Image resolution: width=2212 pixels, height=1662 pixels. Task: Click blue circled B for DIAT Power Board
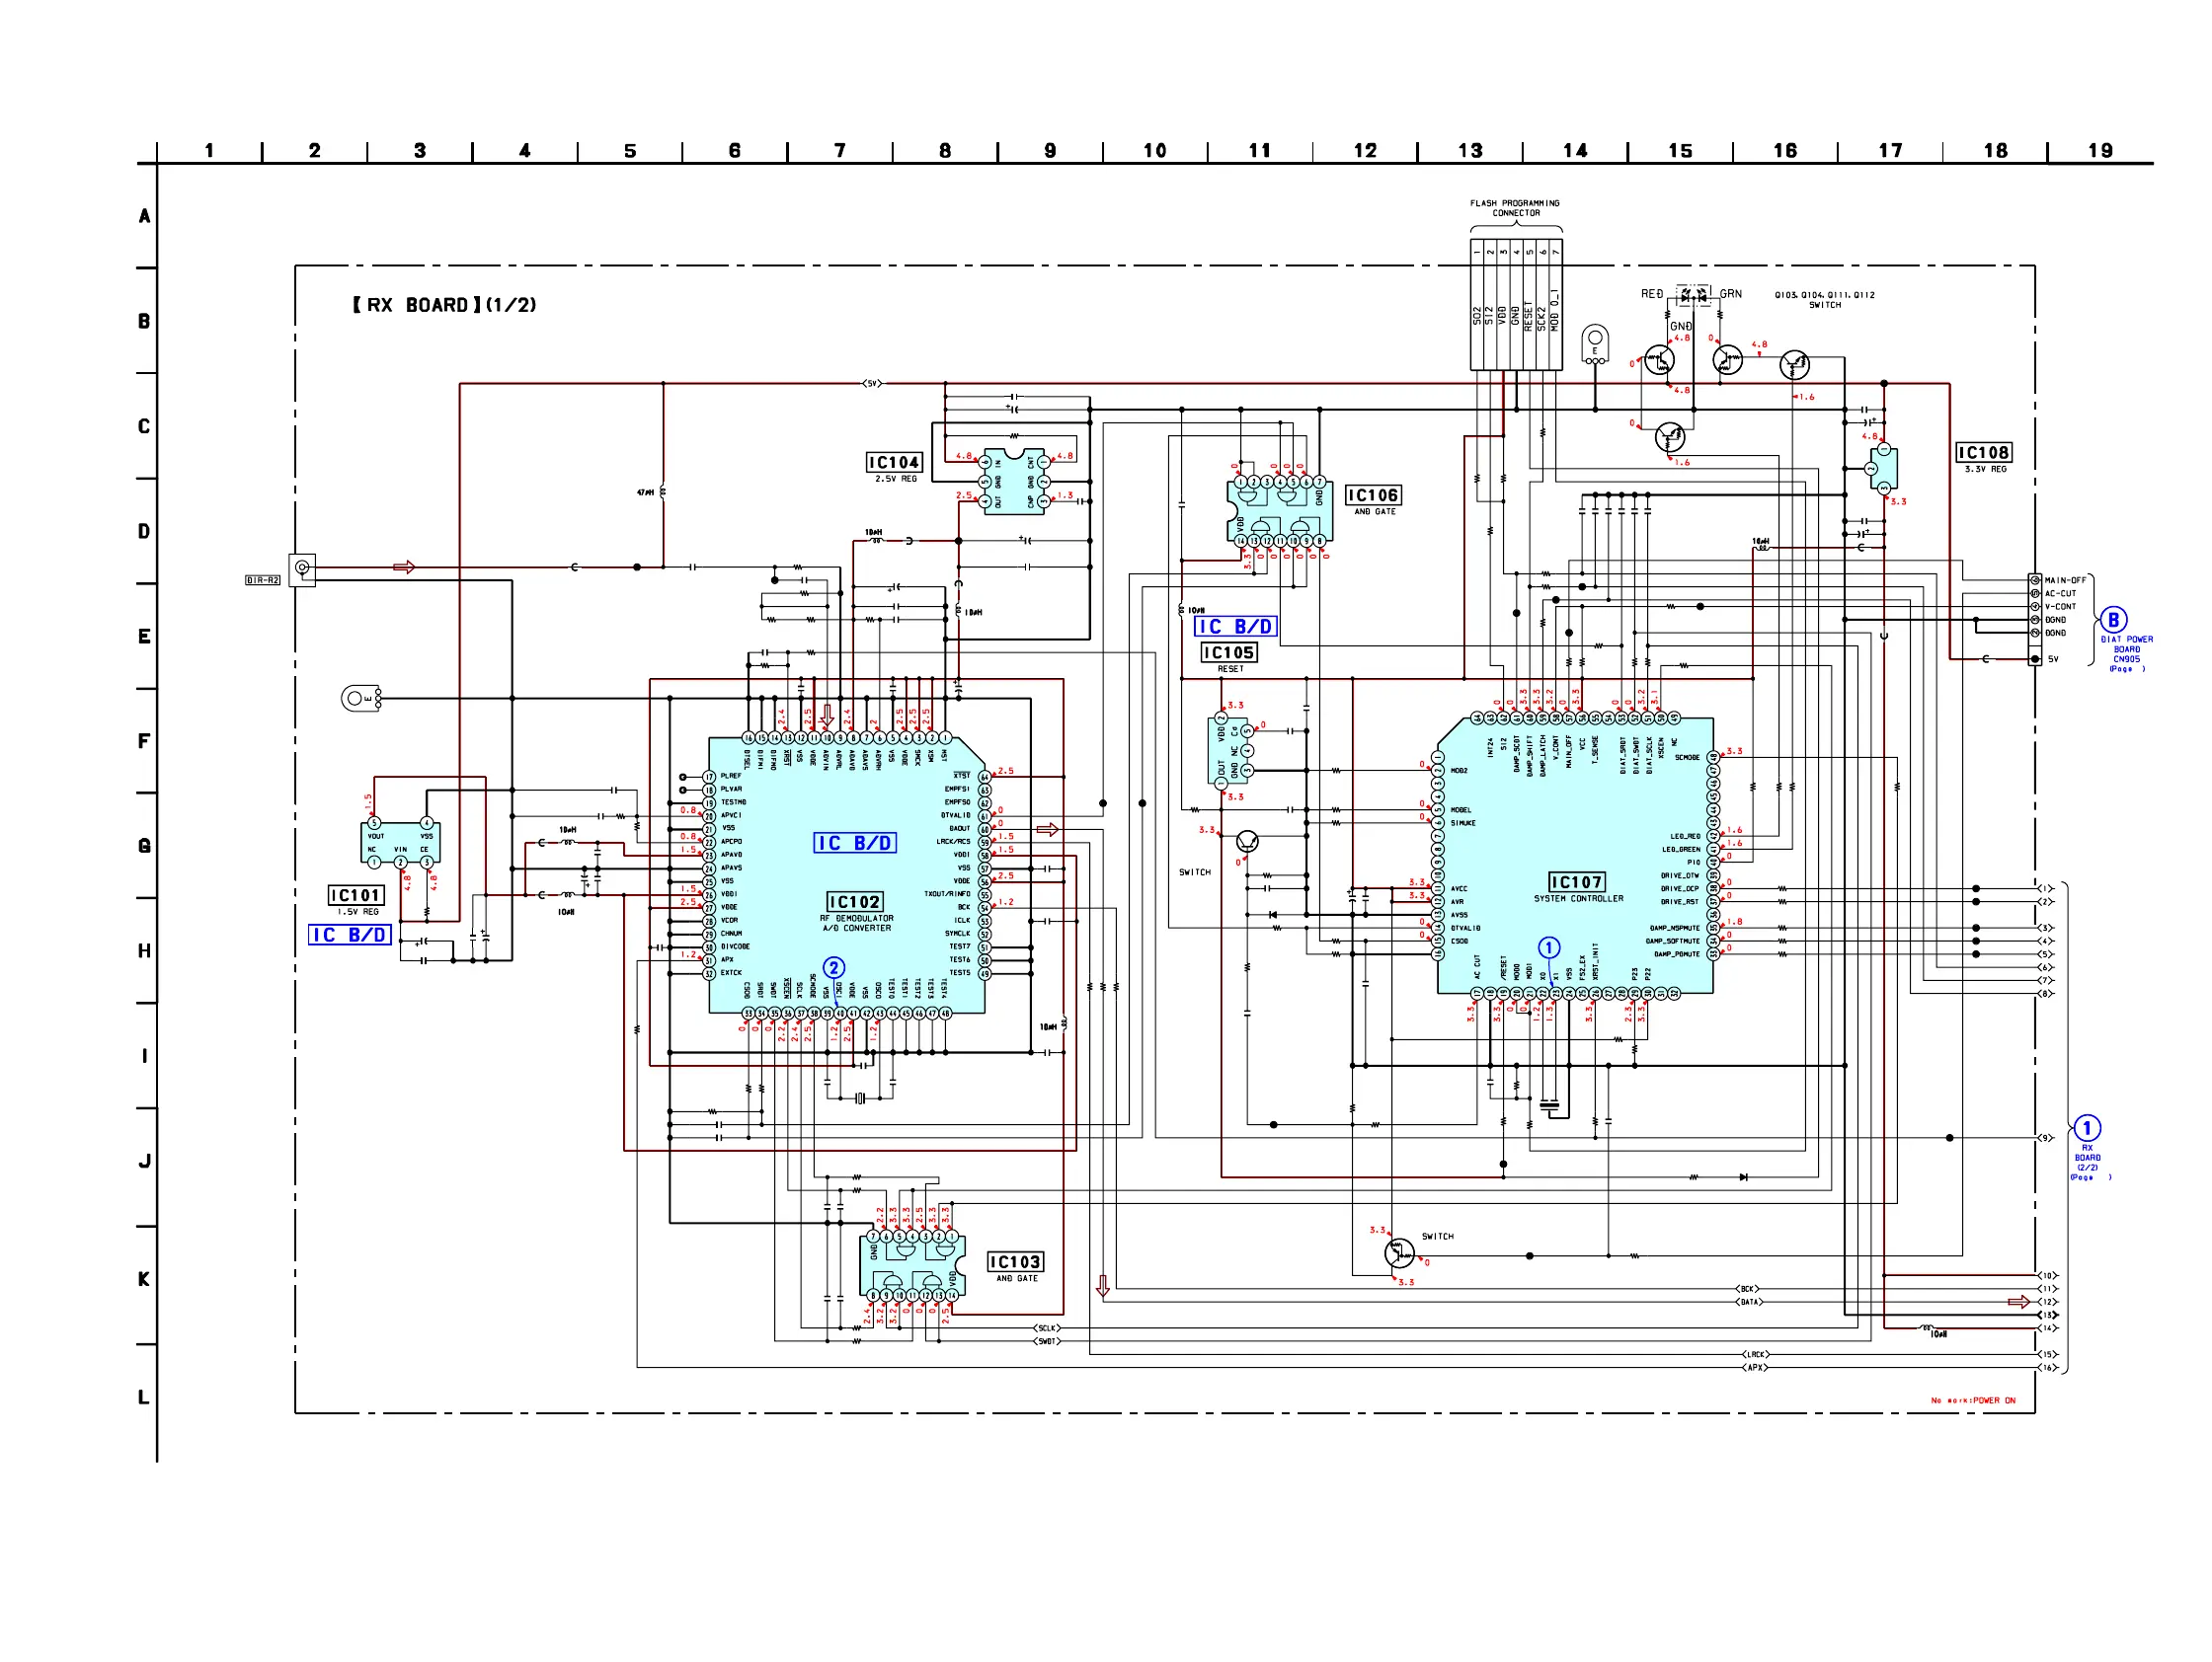(x=2113, y=620)
